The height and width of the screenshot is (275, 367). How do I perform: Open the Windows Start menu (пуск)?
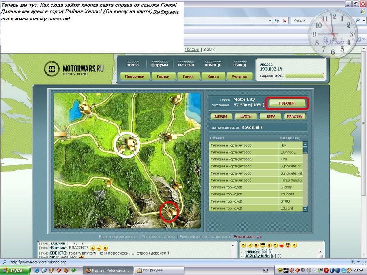[15, 270]
